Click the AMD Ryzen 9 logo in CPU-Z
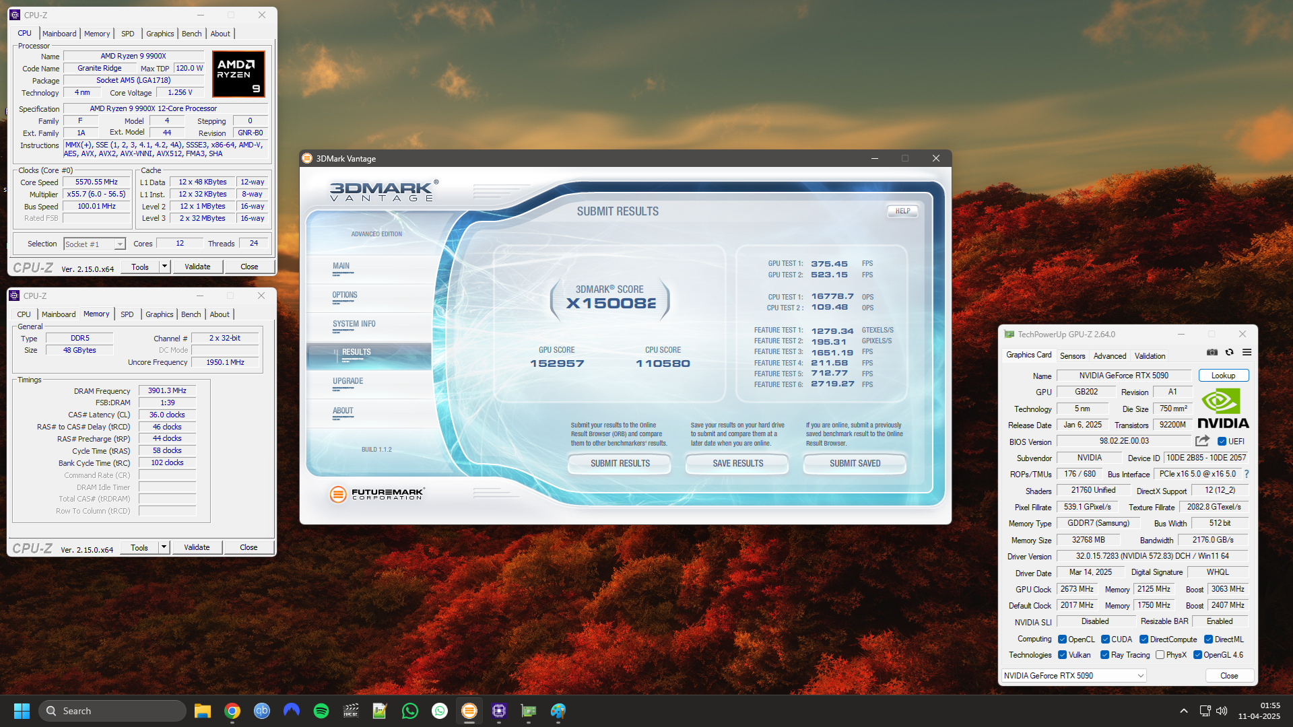 coord(238,74)
